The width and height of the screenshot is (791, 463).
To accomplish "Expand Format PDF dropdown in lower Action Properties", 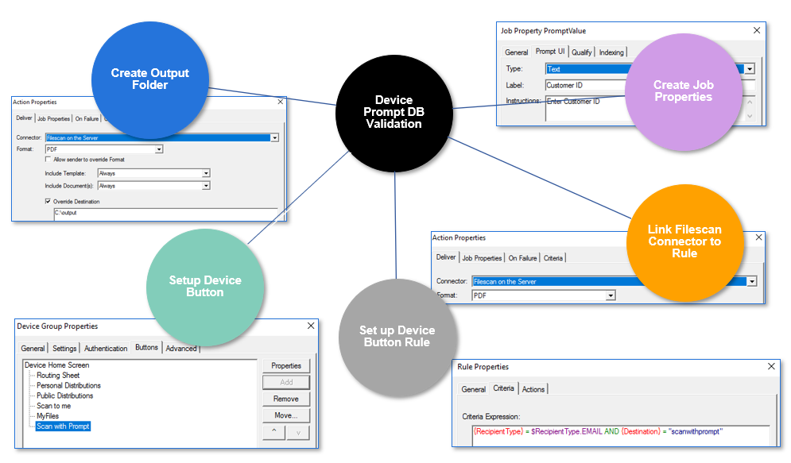I will pos(611,295).
